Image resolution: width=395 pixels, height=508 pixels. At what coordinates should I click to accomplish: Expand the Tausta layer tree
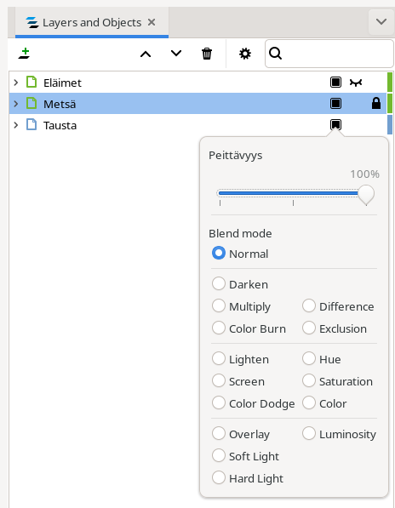coord(16,125)
